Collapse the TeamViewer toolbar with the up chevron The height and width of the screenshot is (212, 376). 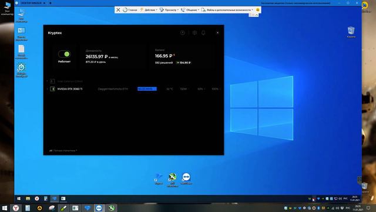257,15
